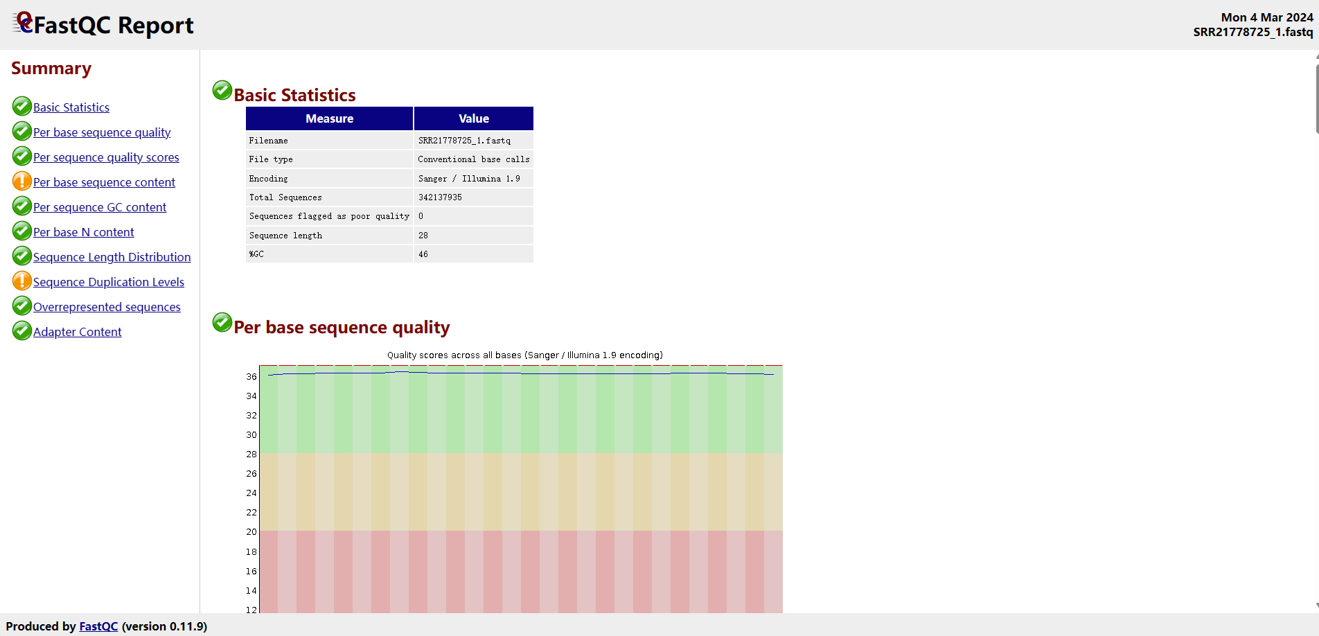This screenshot has width=1319, height=636.
Task: Click the Per base sequence quality heading
Action: 342,327
